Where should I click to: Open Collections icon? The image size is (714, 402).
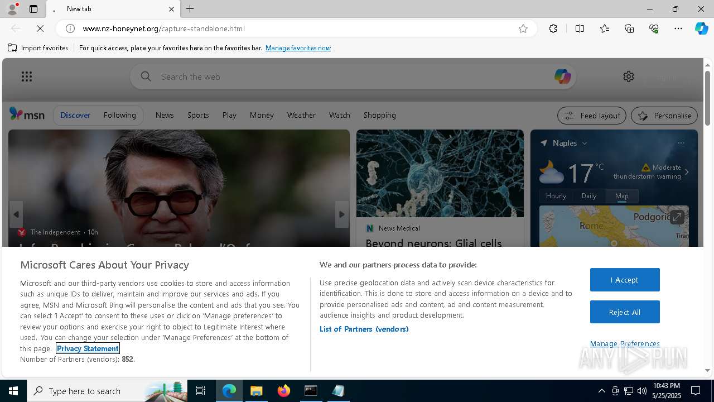tap(629, 28)
